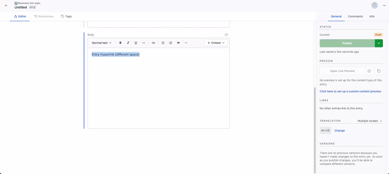The image size is (389, 174).
Task: Click Change locale link
Action: pos(339,130)
